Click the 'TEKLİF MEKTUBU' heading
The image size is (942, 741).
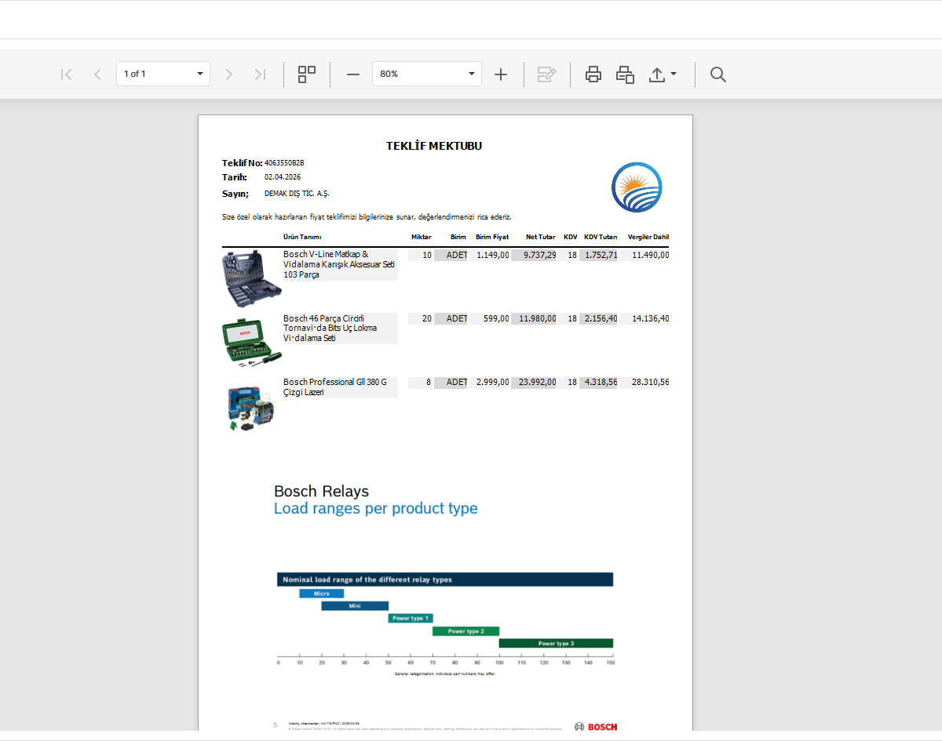click(434, 146)
